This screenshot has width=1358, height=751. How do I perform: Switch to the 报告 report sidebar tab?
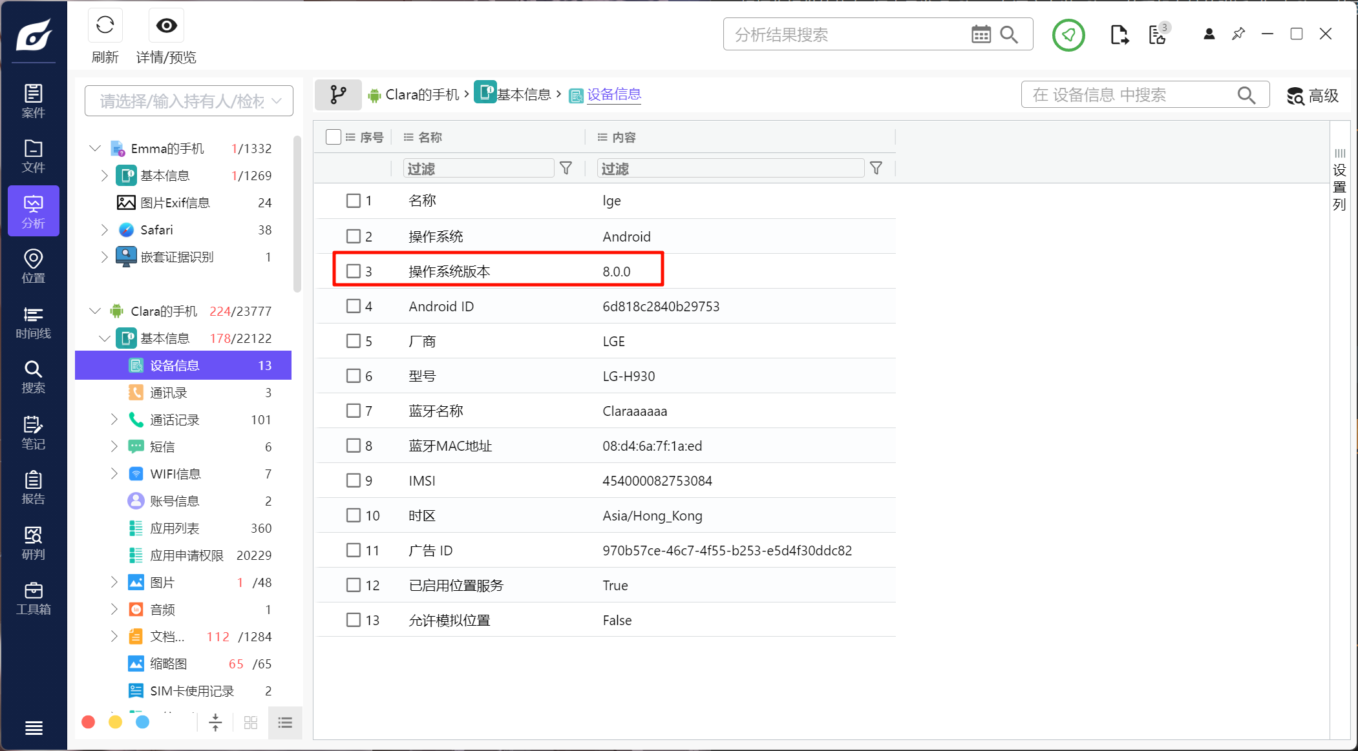[x=33, y=488]
